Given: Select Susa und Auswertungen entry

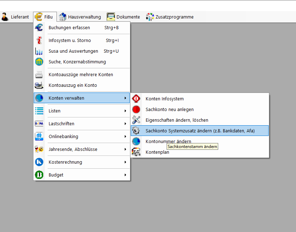Looking at the screenshot, I should [82, 51].
